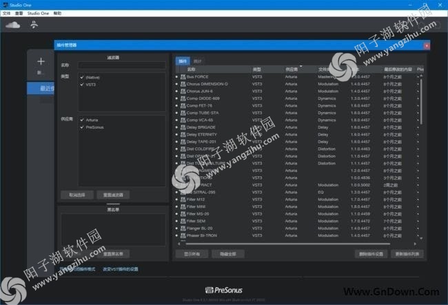Open the 查看 menu
Viewport: 448px width, 305px height.
[x=19, y=13]
